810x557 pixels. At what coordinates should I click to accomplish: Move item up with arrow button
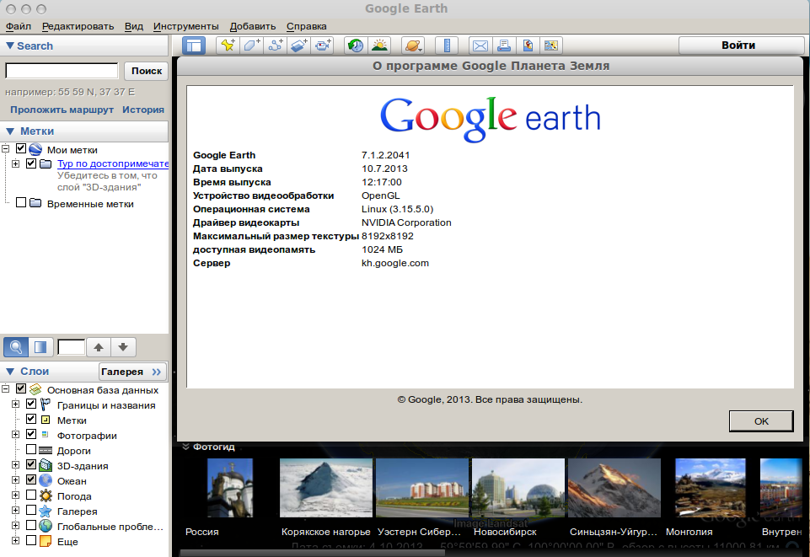(x=99, y=347)
